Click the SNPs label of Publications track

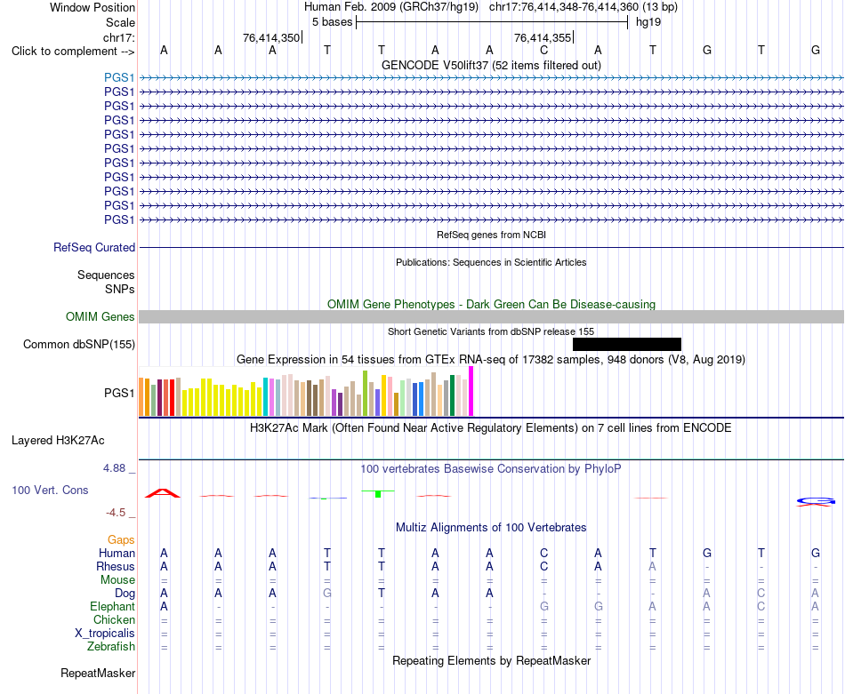point(120,289)
